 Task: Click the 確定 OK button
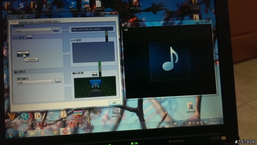click(114, 103)
